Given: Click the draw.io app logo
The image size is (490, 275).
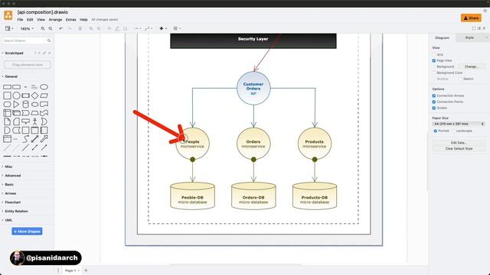Looking at the screenshot, I should click(x=8, y=15).
